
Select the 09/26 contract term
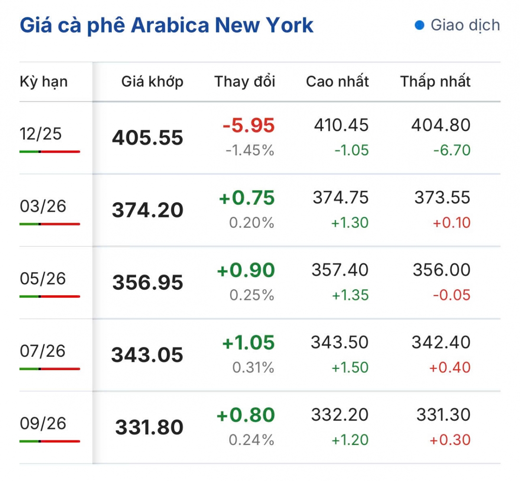[x=43, y=423]
